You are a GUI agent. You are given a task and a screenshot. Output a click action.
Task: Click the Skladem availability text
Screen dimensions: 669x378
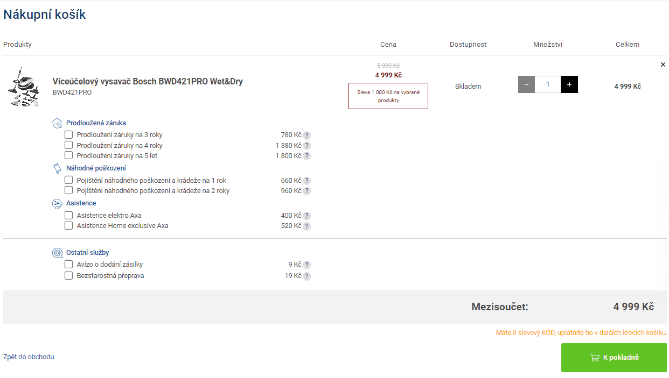(468, 87)
